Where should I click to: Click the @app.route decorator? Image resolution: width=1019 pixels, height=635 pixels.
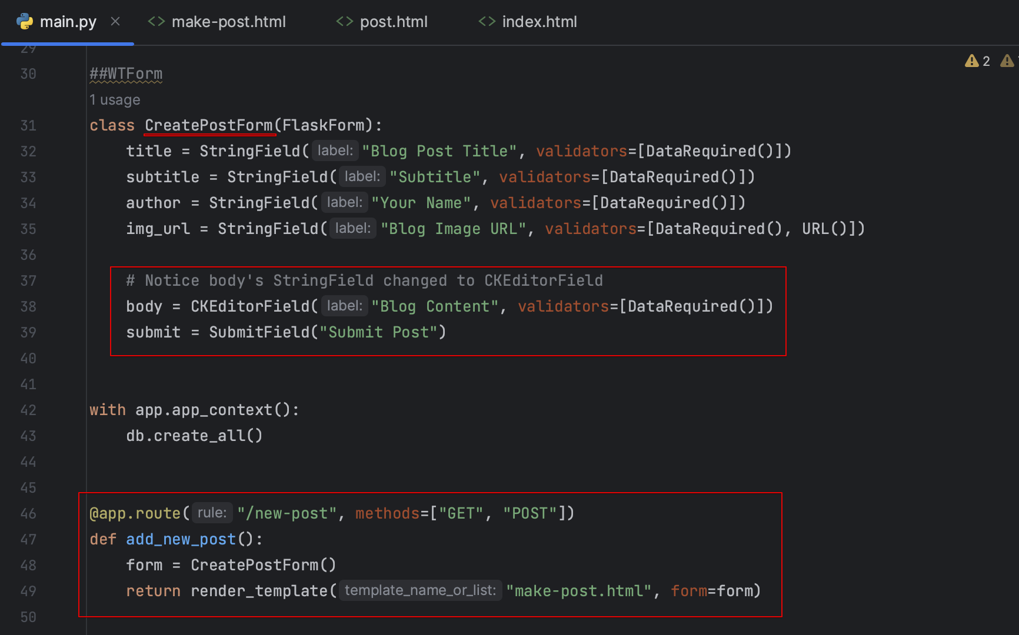[135, 513]
